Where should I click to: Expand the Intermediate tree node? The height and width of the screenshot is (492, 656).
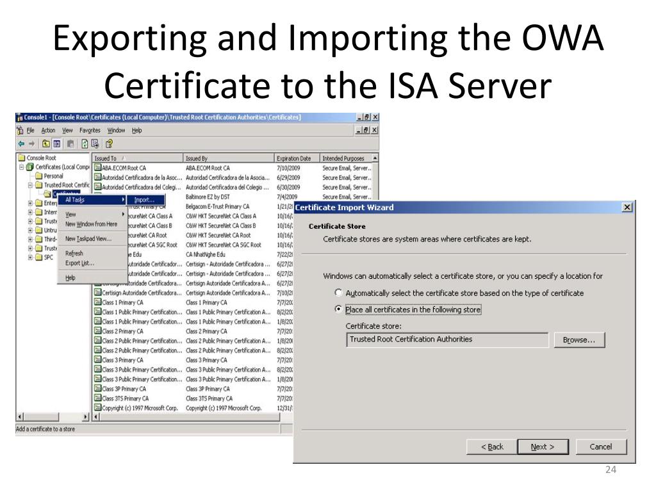[x=30, y=212]
